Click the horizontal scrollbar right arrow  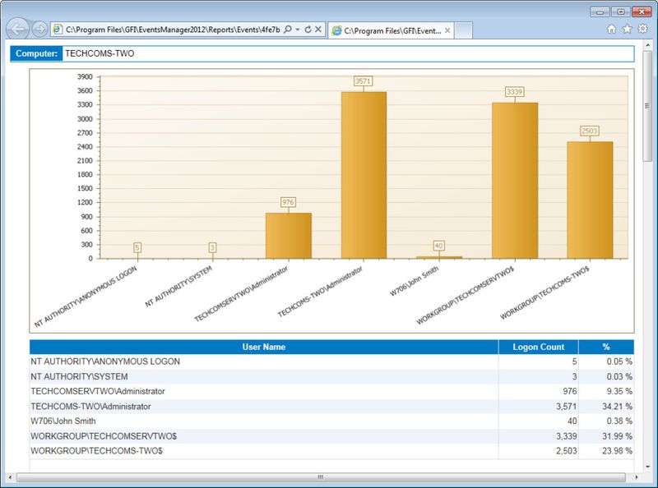coord(636,477)
